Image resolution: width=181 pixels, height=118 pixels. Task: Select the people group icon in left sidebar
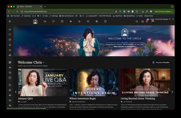10,106
